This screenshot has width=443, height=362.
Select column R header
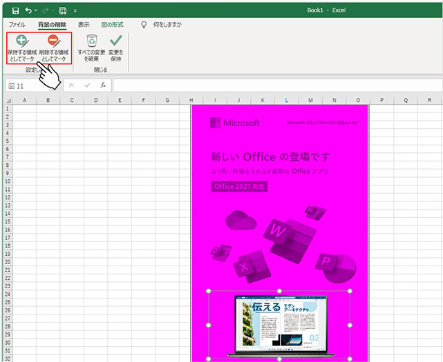click(429, 101)
